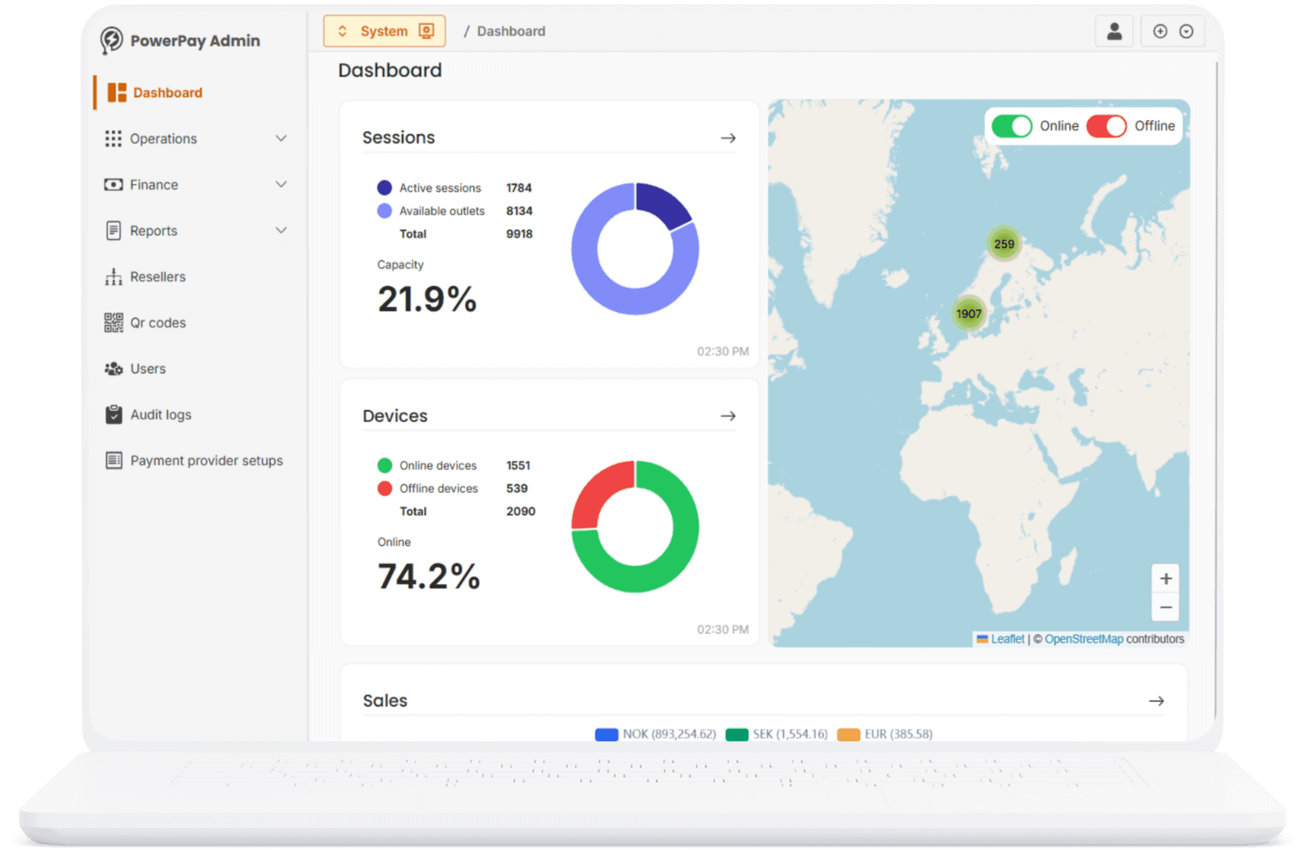Screen dimensions: 1305x850
Task: Click the Finance banknote icon
Action: coord(114,185)
